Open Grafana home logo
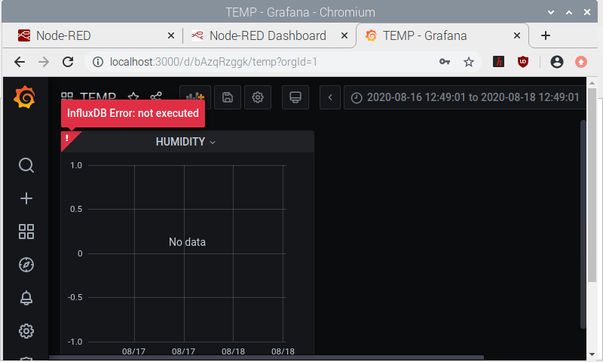The image size is (603, 362). click(x=25, y=97)
